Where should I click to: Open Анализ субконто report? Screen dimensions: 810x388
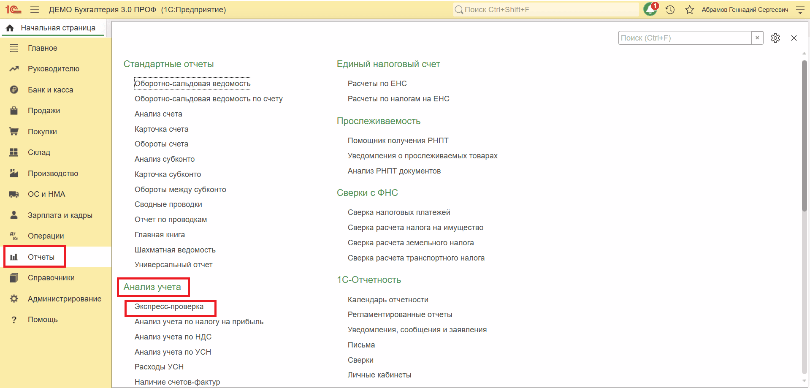pos(165,159)
